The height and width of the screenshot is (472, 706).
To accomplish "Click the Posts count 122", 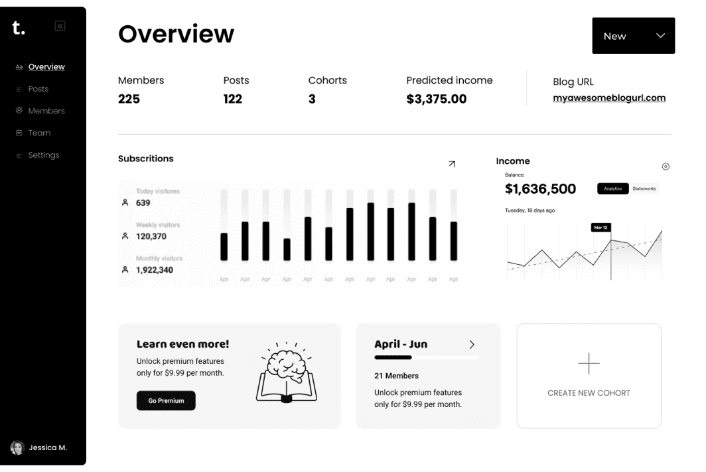I will (232, 99).
